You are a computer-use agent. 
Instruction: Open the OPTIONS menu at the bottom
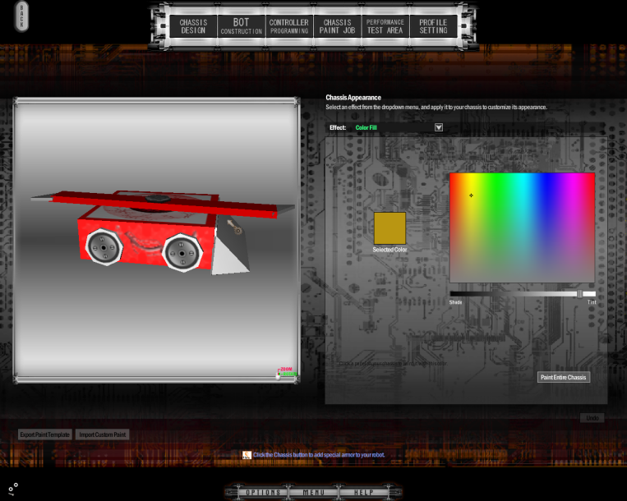pyautogui.click(x=263, y=492)
